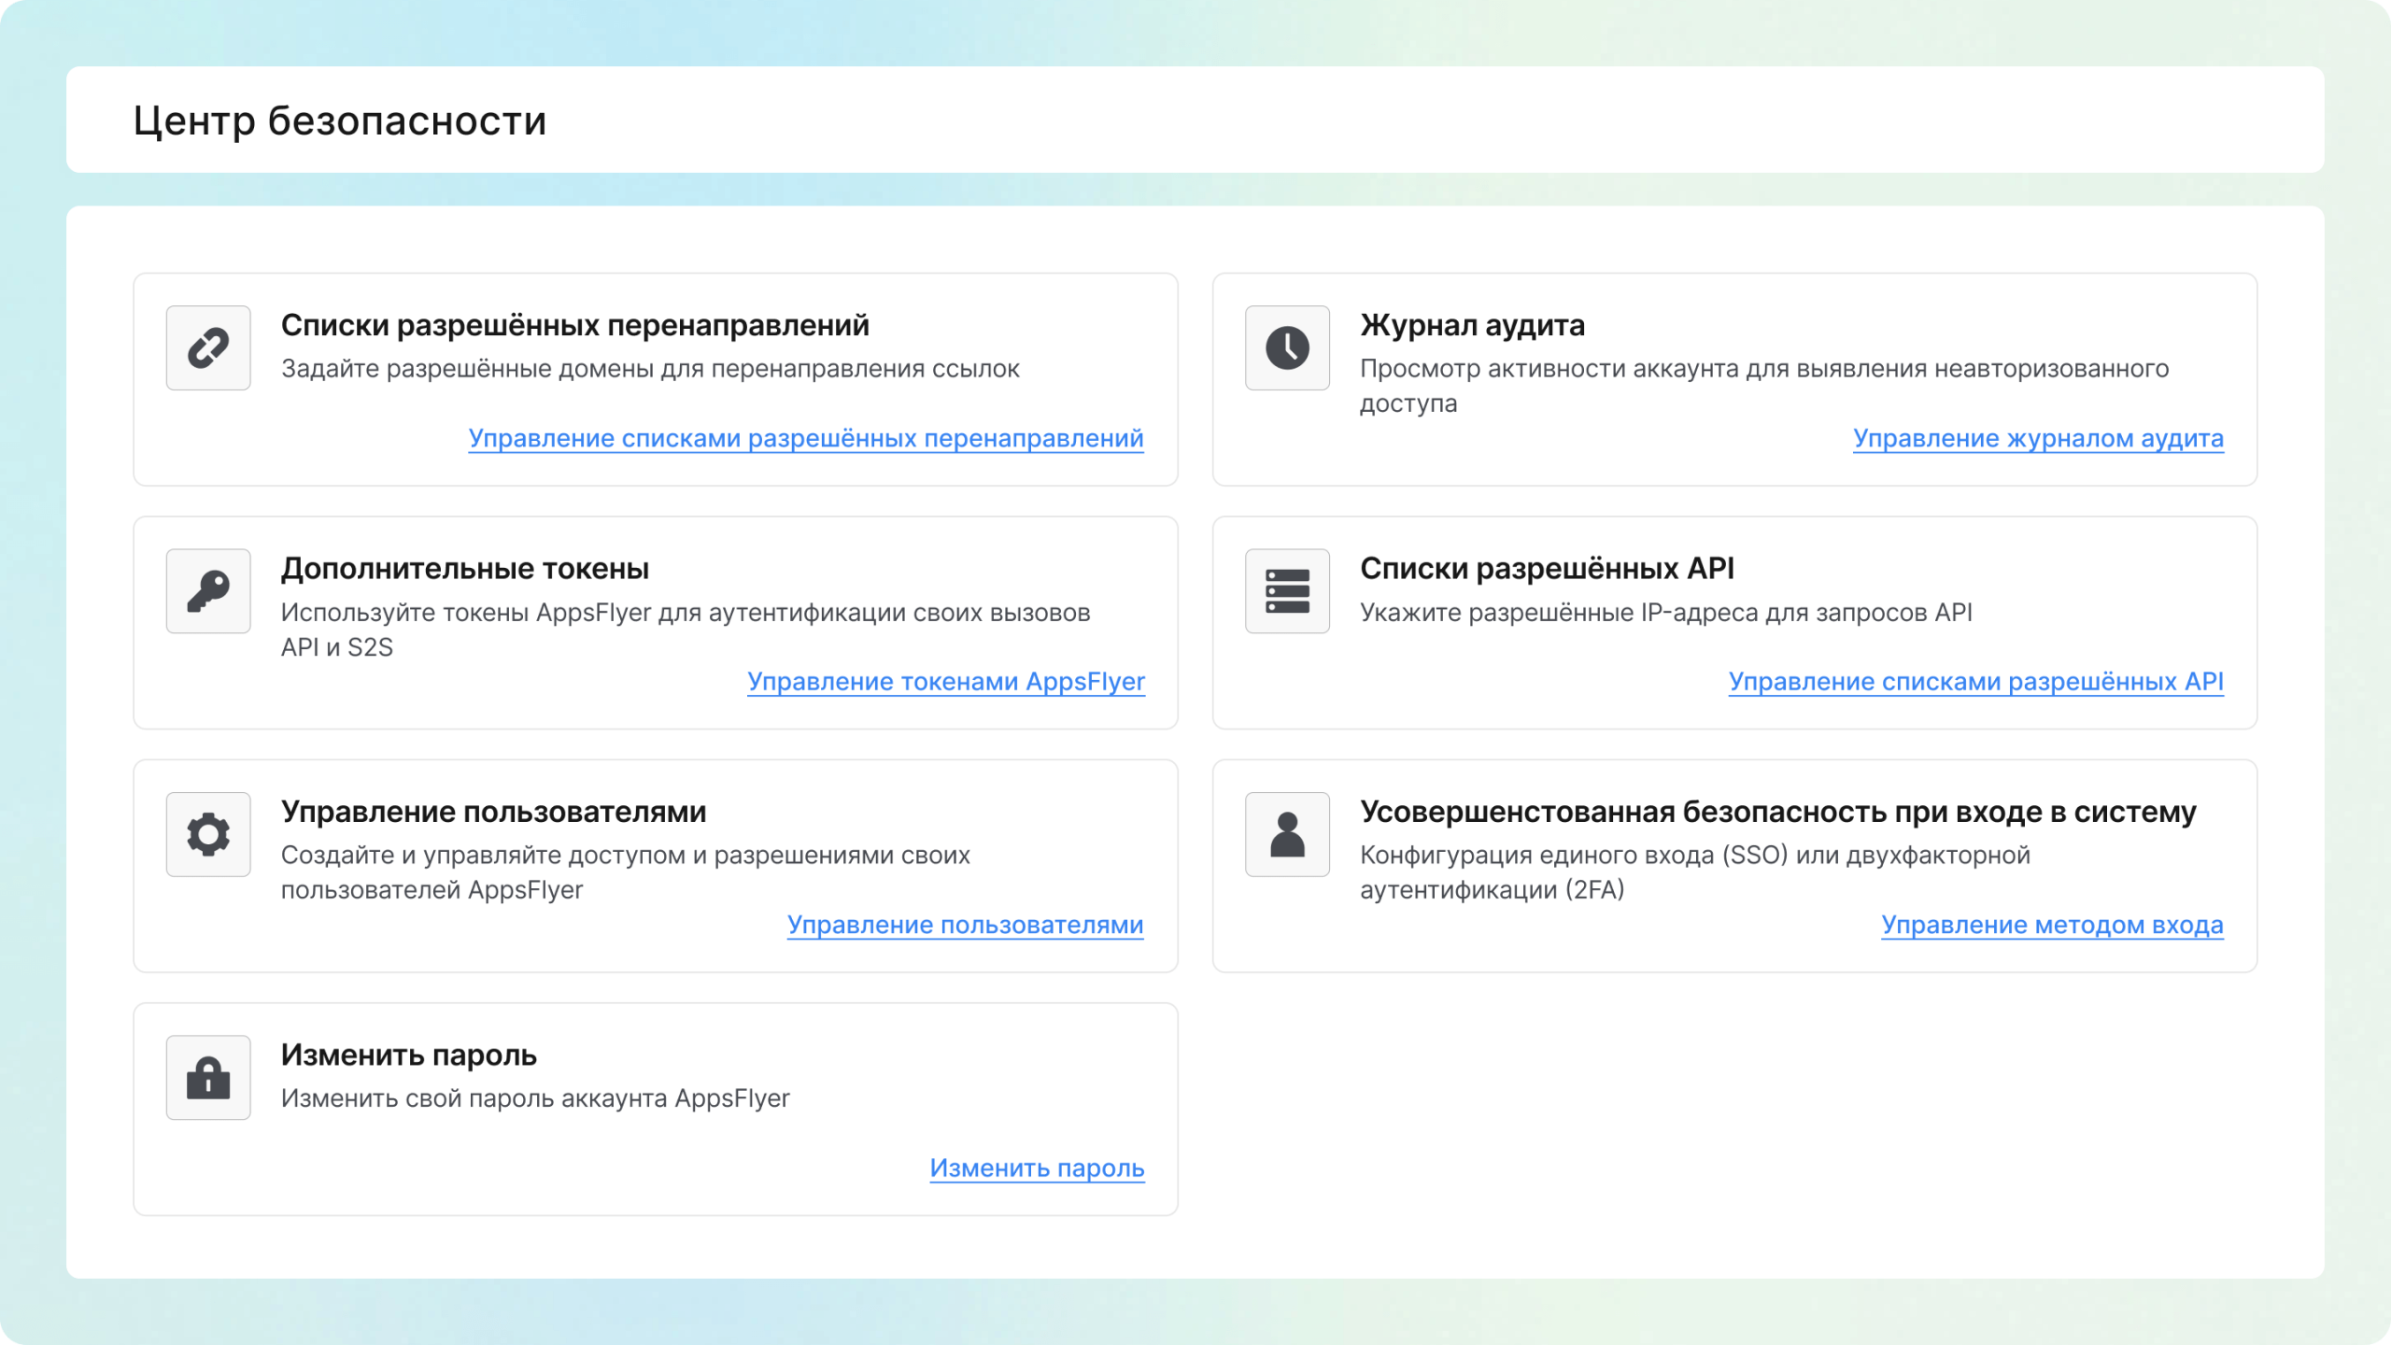Viewport: 2391px width, 1345px height.
Task: Open Управление журналом аудита
Action: click(2037, 437)
